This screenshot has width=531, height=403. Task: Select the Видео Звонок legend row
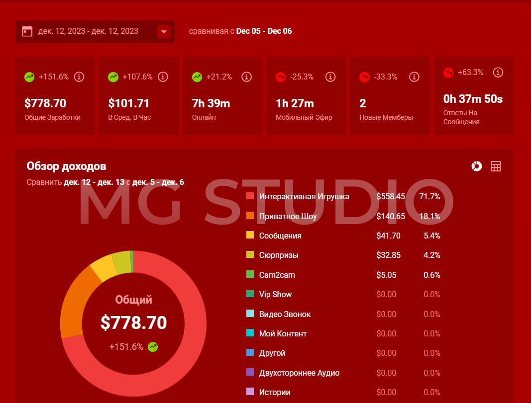[x=285, y=314]
